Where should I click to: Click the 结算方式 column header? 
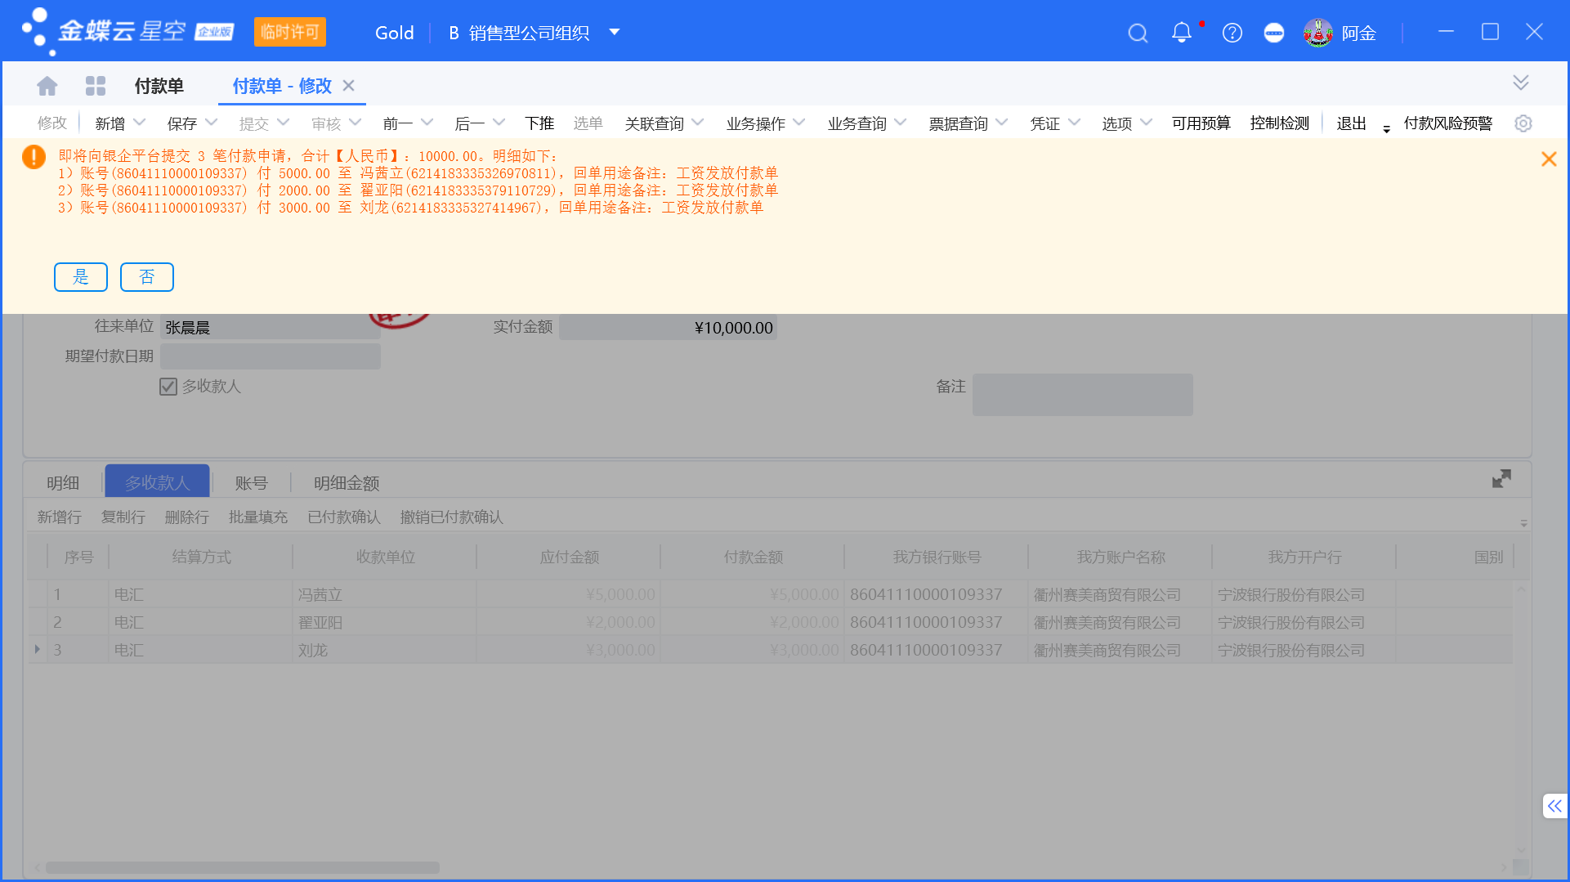[x=201, y=557]
